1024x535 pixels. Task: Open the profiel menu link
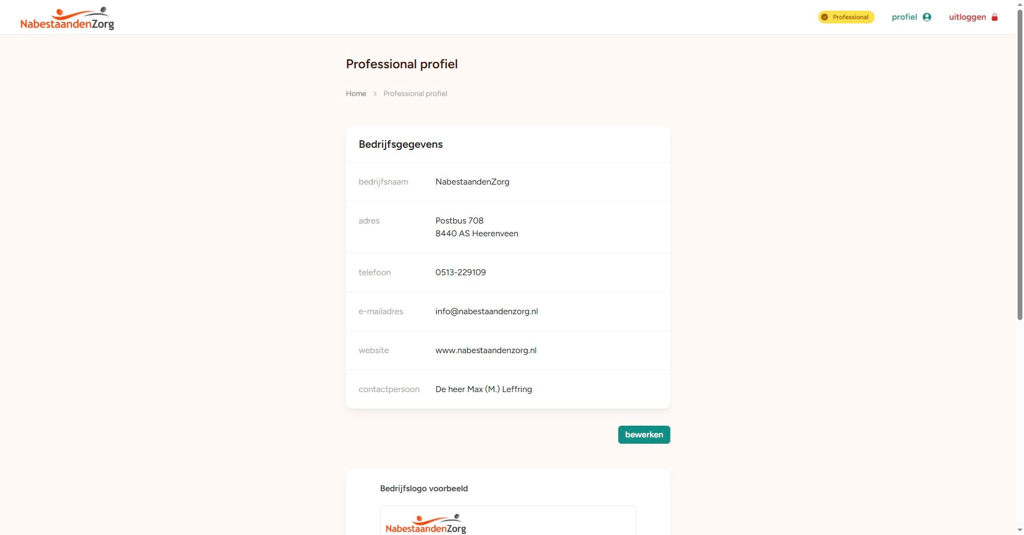[x=905, y=17]
